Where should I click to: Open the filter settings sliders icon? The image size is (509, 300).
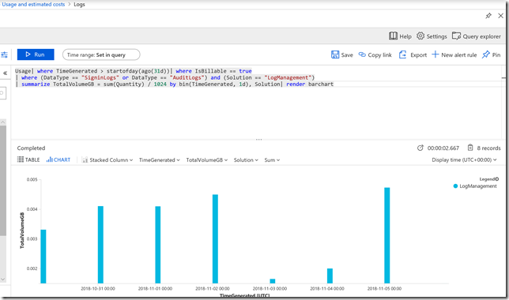tap(4, 54)
